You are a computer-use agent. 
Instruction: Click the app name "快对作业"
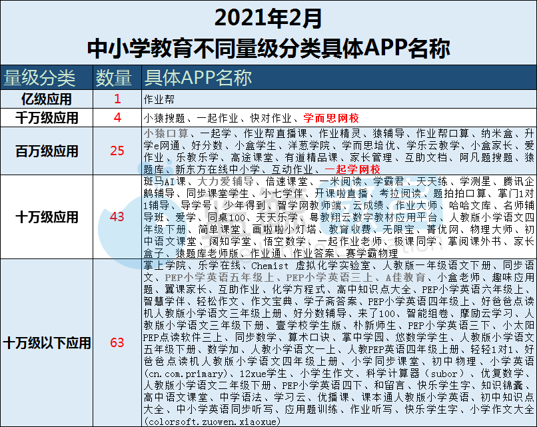(271, 118)
